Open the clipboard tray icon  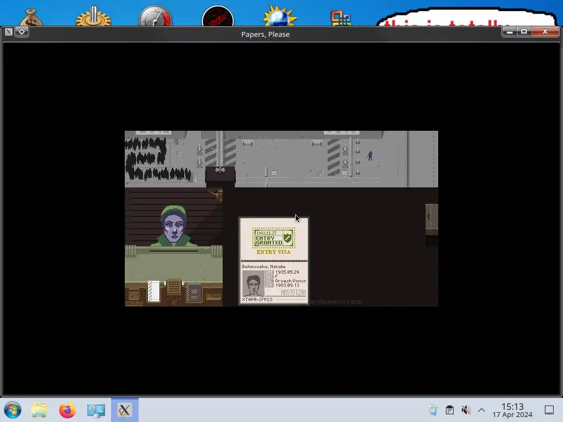click(450, 410)
